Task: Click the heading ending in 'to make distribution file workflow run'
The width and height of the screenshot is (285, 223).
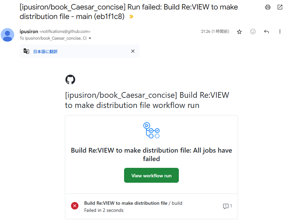Action: point(147,100)
